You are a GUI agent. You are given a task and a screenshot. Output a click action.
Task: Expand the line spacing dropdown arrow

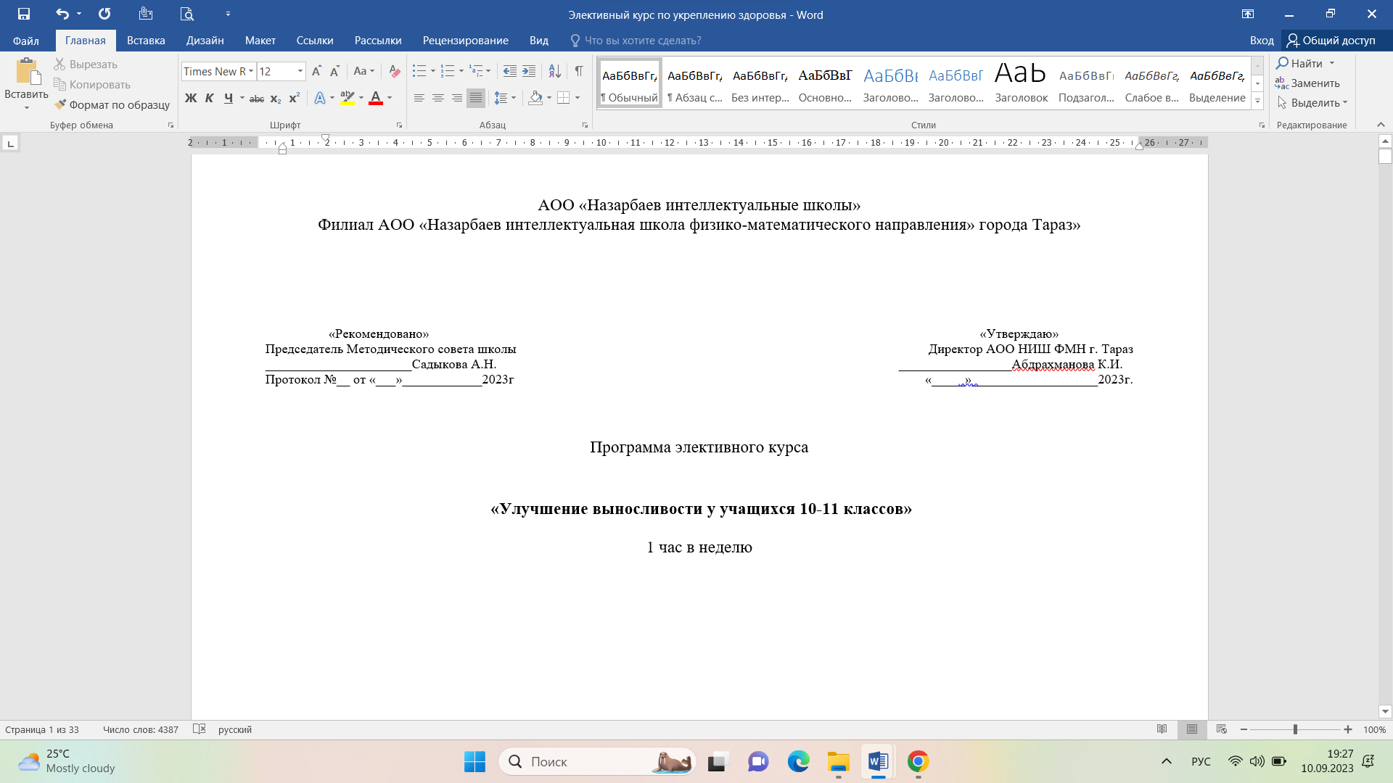[514, 98]
